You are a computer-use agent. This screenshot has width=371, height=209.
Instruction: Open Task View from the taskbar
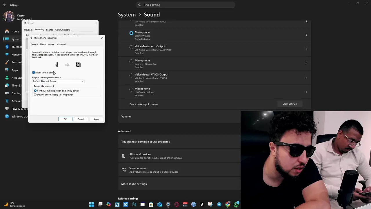[100, 204]
